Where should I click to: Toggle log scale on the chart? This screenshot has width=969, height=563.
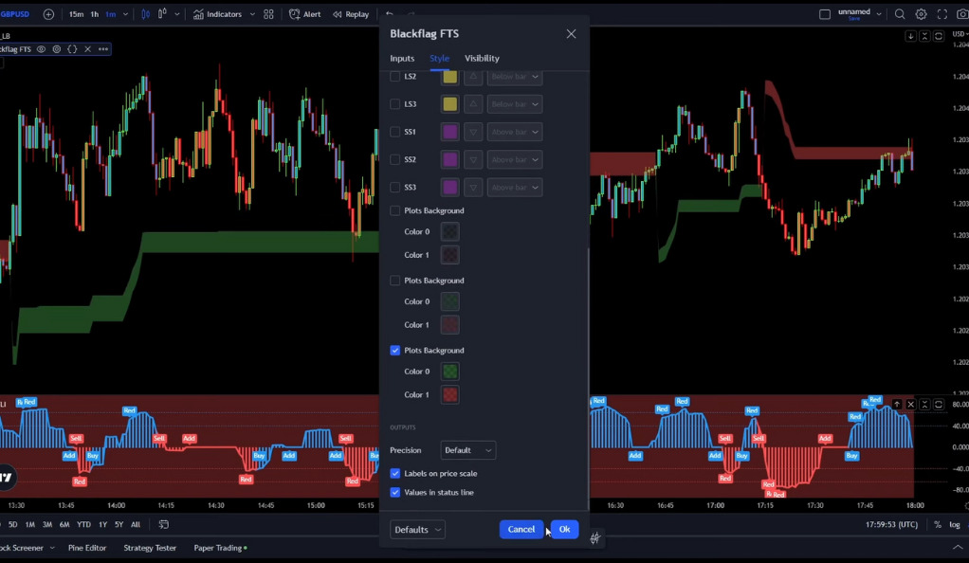(955, 525)
